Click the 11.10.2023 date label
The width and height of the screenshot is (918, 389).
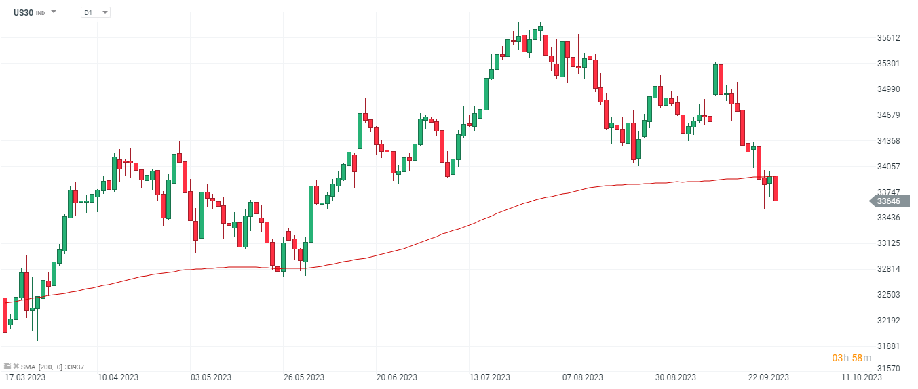[862, 377]
